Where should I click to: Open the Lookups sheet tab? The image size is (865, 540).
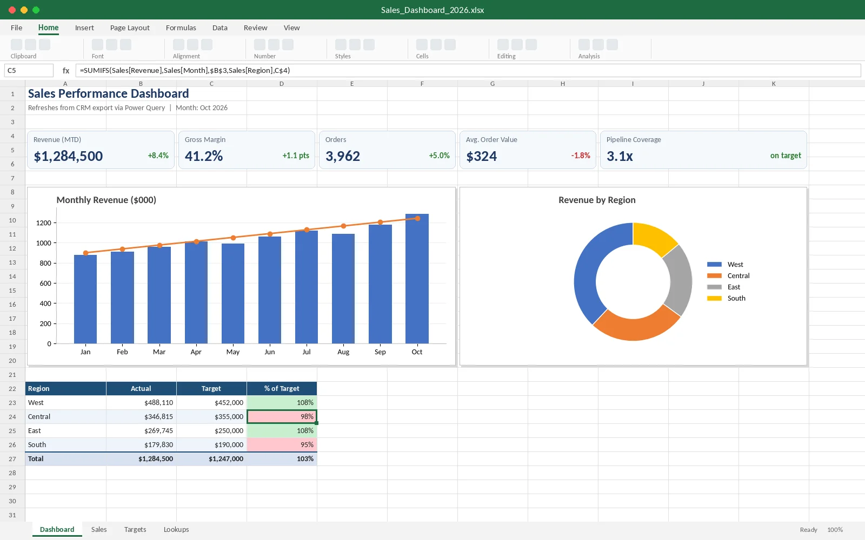176,529
